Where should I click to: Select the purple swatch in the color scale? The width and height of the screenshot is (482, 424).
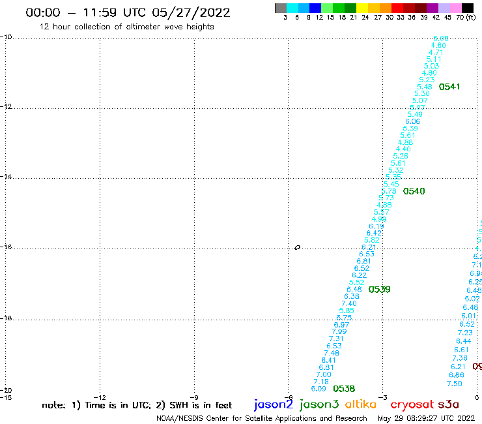pyautogui.click(x=432, y=8)
